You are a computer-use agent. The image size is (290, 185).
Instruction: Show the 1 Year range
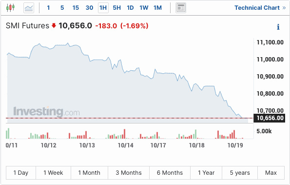[x=206, y=173]
